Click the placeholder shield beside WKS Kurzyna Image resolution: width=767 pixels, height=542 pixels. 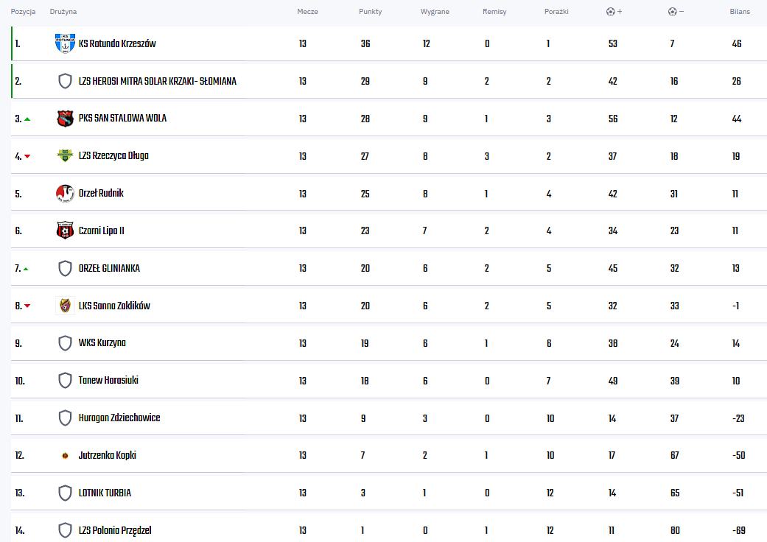click(65, 343)
